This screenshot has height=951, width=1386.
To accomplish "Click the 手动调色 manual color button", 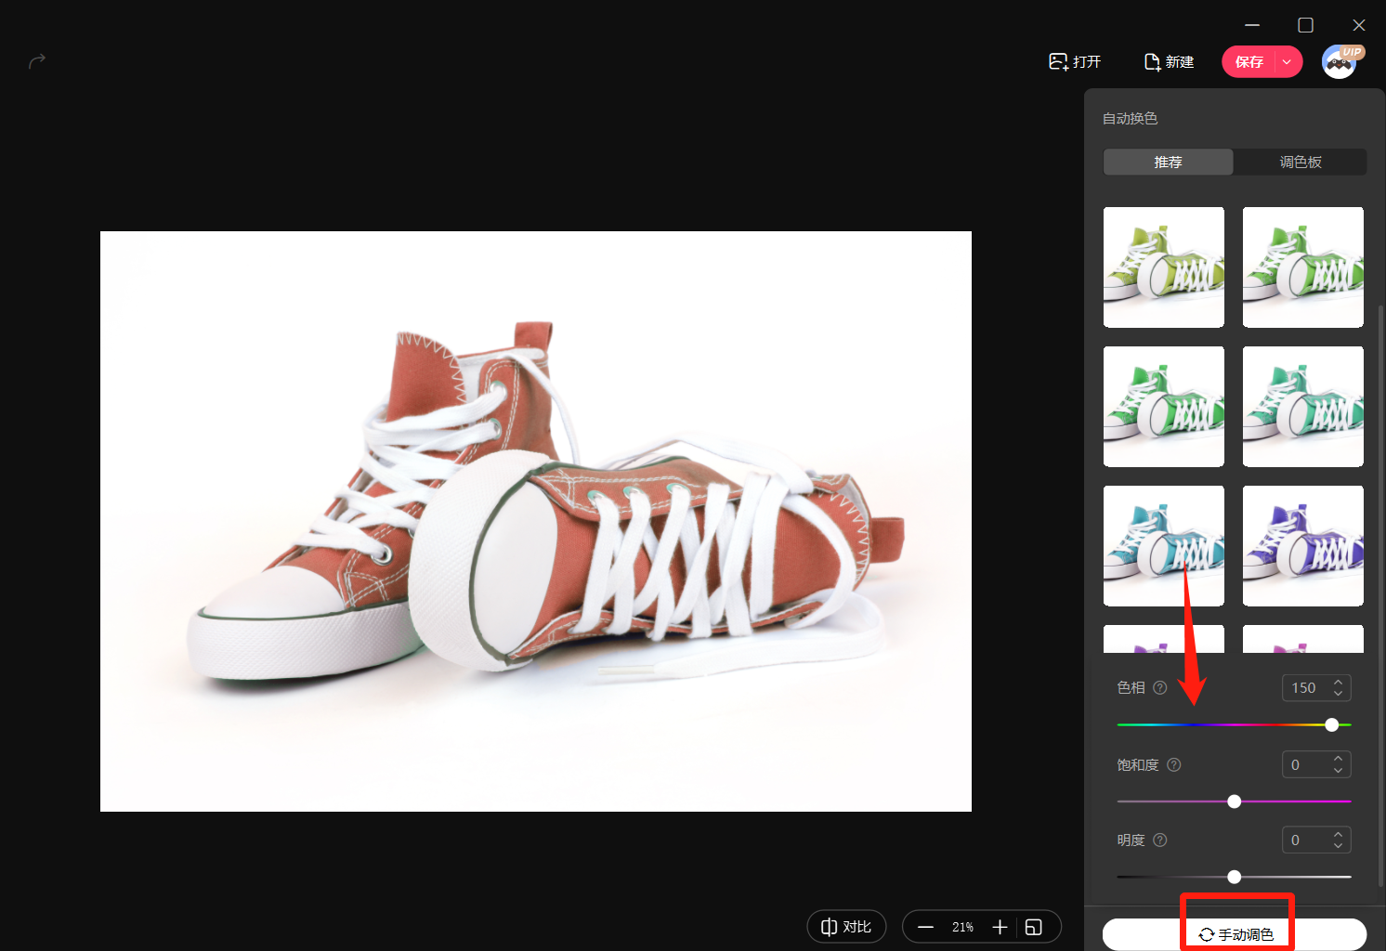I will coord(1235,934).
